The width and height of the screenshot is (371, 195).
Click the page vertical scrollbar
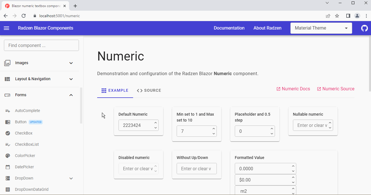pos(369,65)
